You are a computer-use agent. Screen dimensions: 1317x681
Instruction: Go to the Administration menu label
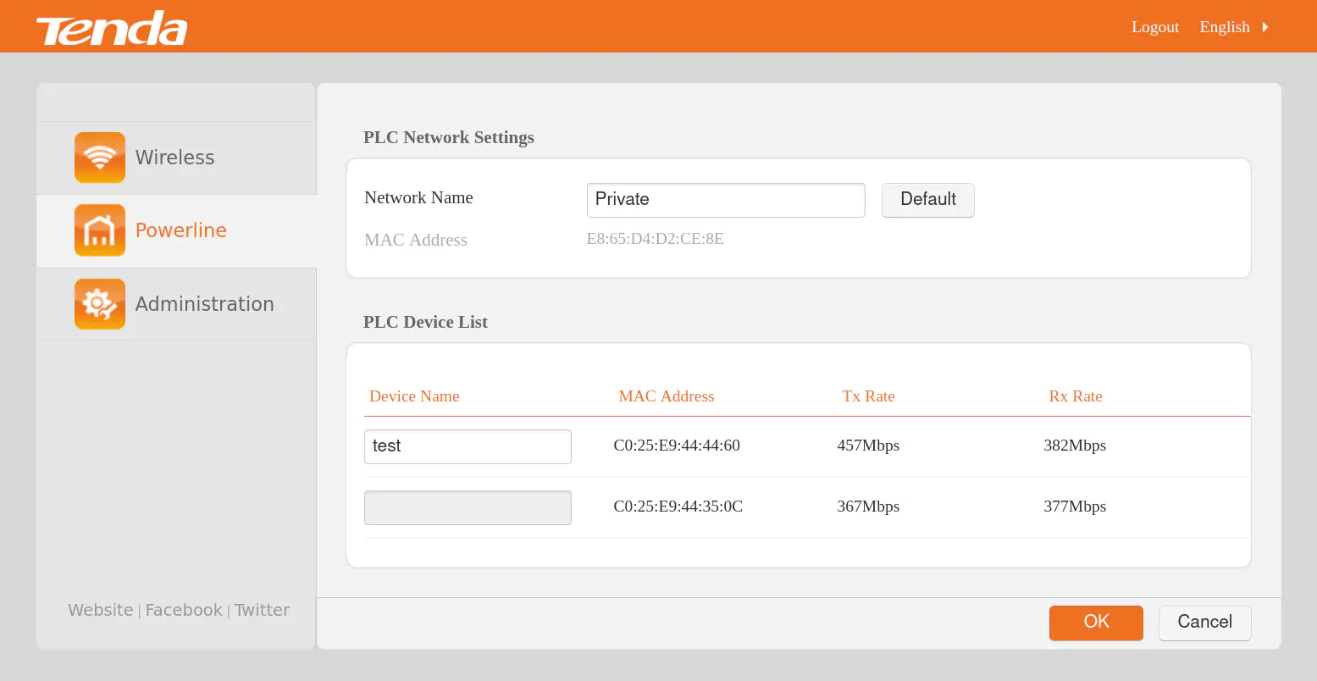click(204, 304)
